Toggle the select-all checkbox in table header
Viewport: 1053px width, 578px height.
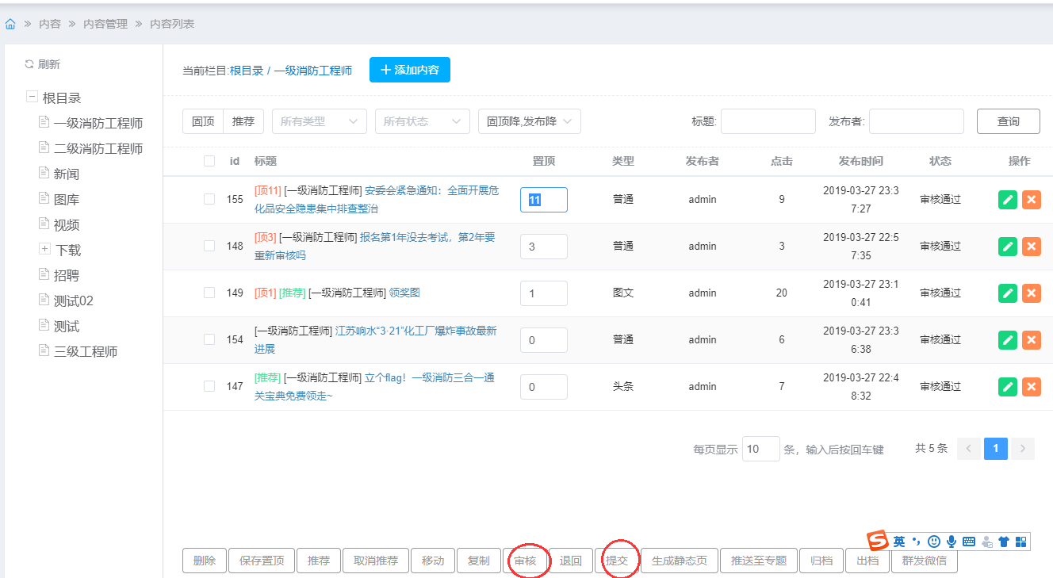pyautogui.click(x=209, y=161)
